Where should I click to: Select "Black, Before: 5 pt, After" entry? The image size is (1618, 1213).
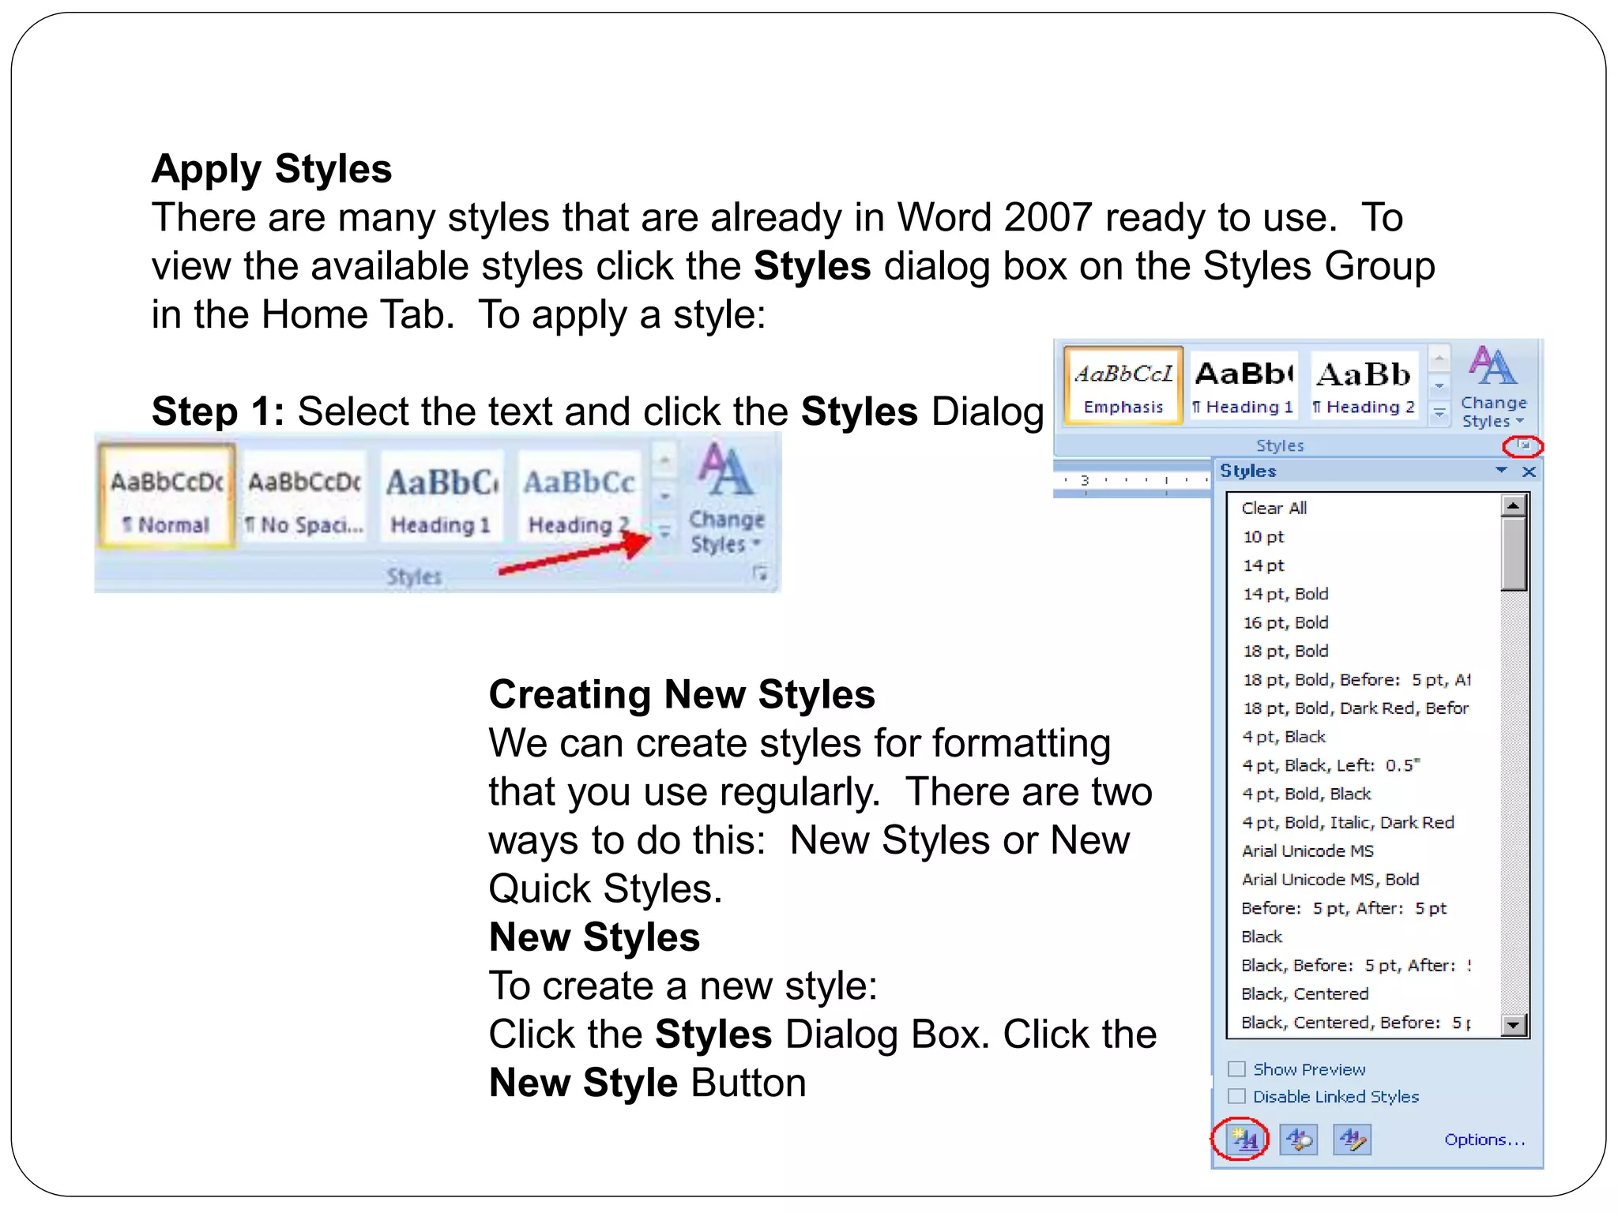pyautogui.click(x=1356, y=965)
